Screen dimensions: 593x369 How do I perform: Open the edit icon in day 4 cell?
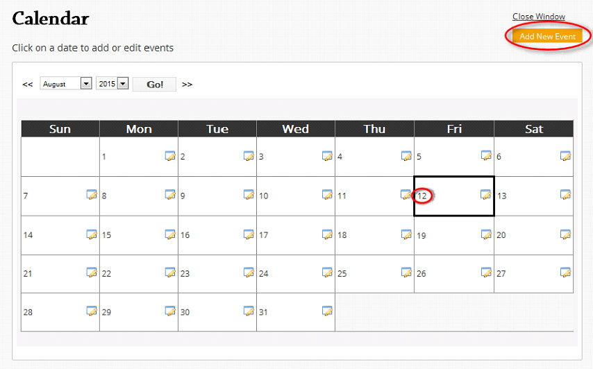[406, 155]
